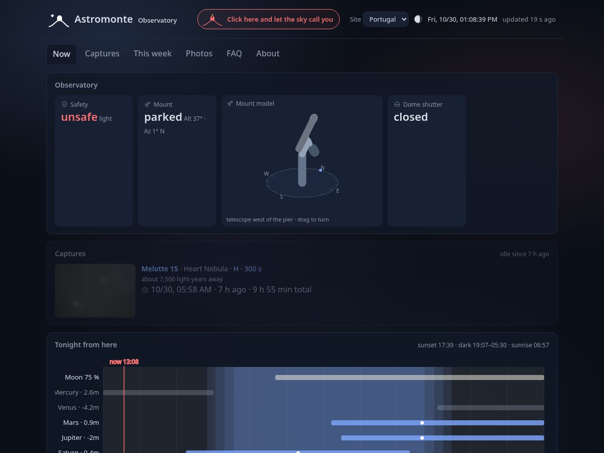Viewport: 604px width, 453px height.
Task: Click the 'parked' mount status text
Action: pos(163,117)
